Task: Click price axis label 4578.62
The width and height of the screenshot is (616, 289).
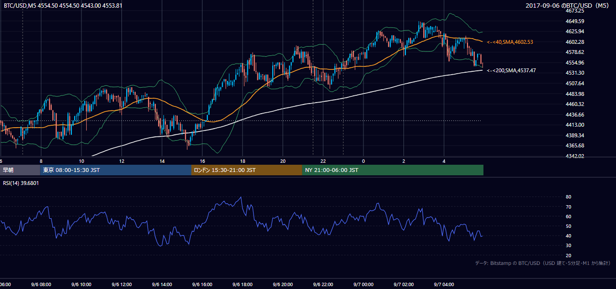Action: (576, 52)
